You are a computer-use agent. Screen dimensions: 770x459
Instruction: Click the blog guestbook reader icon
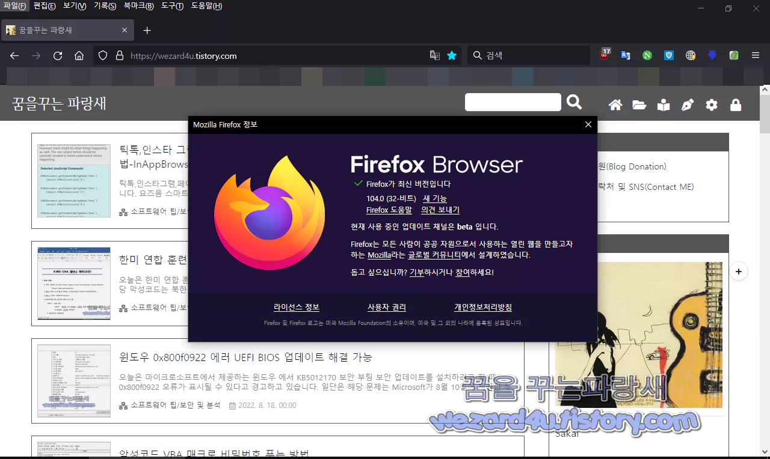(664, 105)
